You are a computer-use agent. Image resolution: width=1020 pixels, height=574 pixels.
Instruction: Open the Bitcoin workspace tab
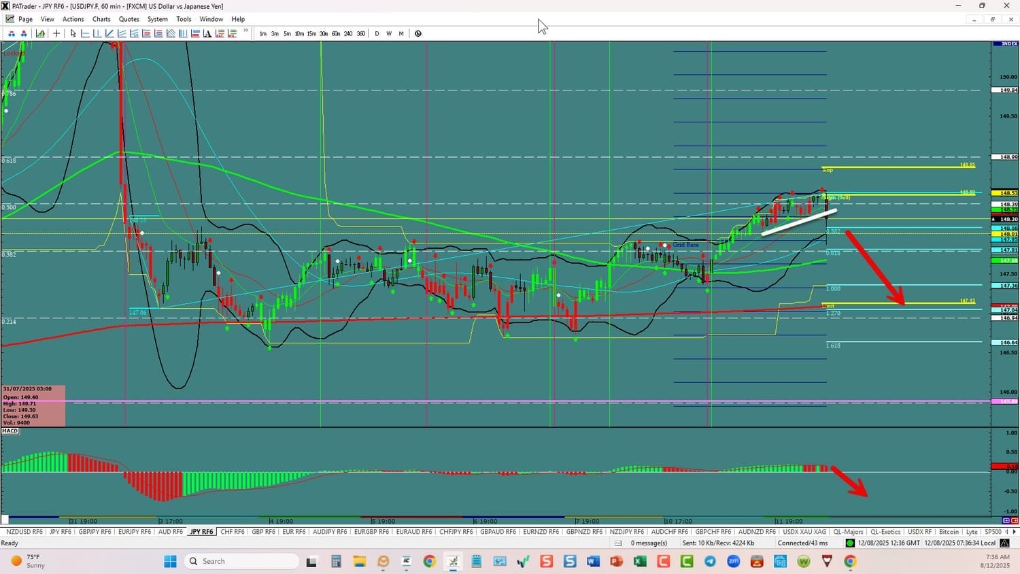tap(949, 532)
